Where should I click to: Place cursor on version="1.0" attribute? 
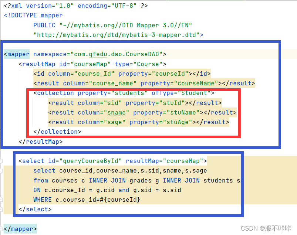click(50, 6)
